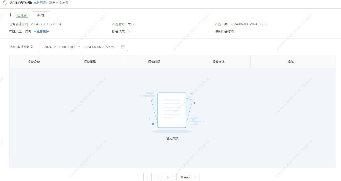
Task: Click the 编辑 button
Action: tap(41, 15)
